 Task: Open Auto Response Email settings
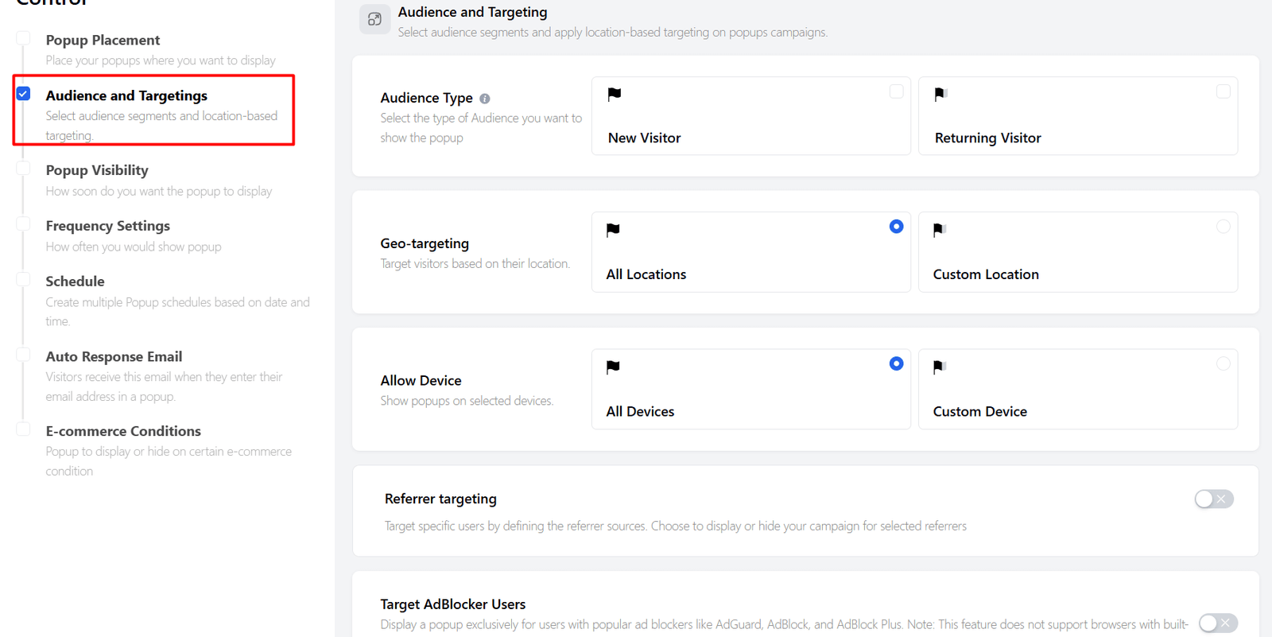tap(114, 357)
